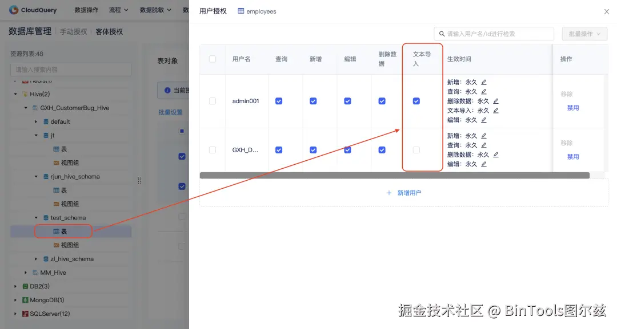Viewport: 617px width, 329px height.
Task: Open the 数据脱敏 menu
Action: point(155,10)
